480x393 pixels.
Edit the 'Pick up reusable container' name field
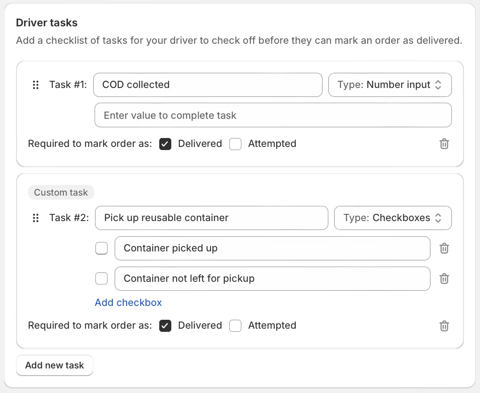click(x=211, y=218)
